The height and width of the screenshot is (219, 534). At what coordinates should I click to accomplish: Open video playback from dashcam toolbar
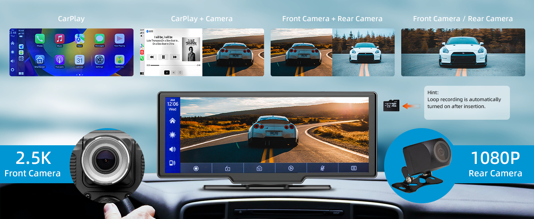click(291, 168)
